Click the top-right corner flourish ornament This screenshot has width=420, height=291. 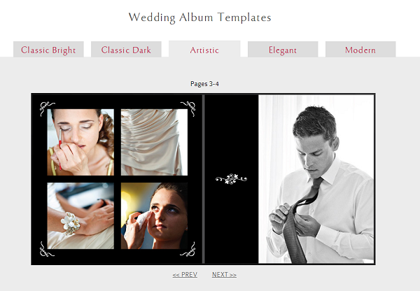click(188, 108)
